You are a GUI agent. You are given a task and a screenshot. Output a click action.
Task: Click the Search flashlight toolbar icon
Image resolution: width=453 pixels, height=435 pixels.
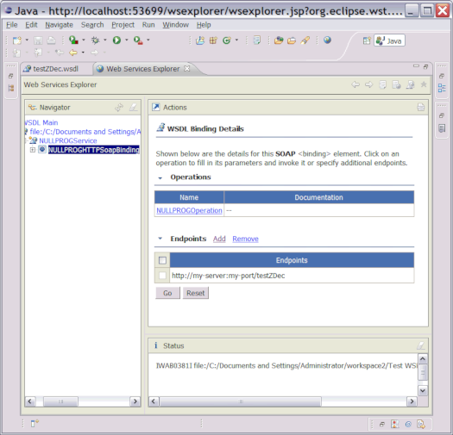click(305, 40)
